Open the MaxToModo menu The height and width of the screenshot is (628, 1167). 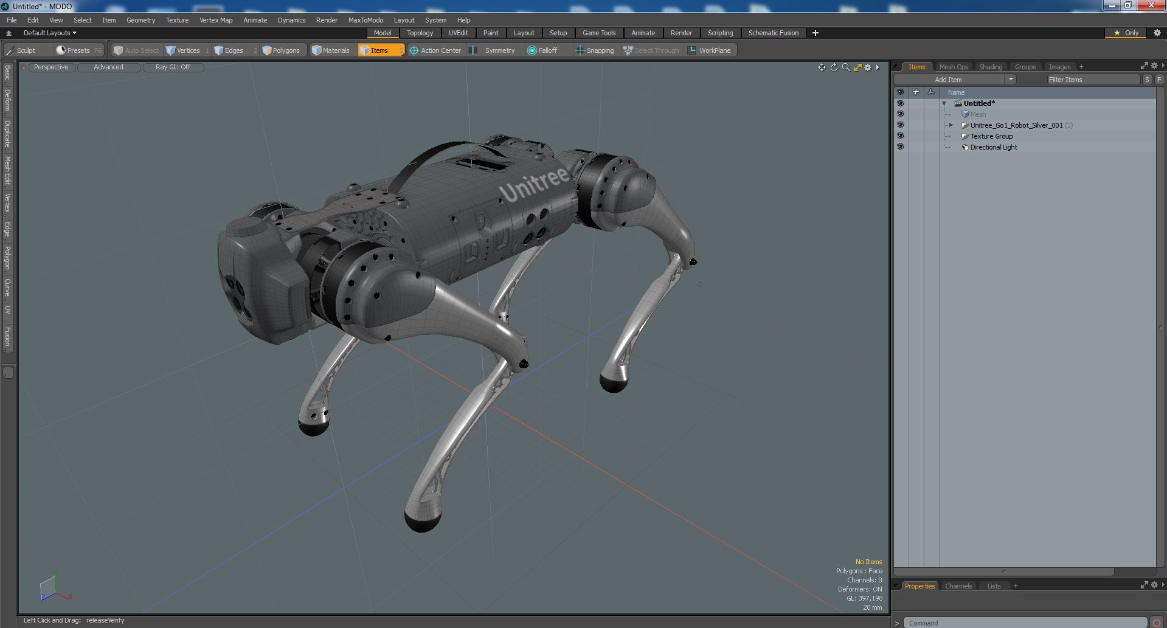[365, 20]
